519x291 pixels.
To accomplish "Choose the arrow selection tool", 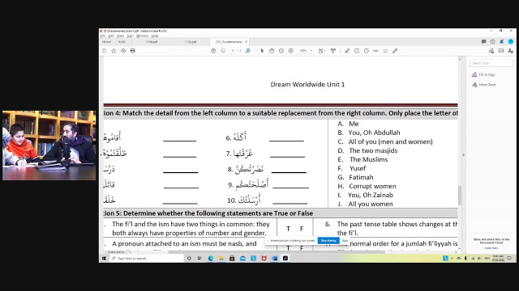I will click(x=262, y=51).
